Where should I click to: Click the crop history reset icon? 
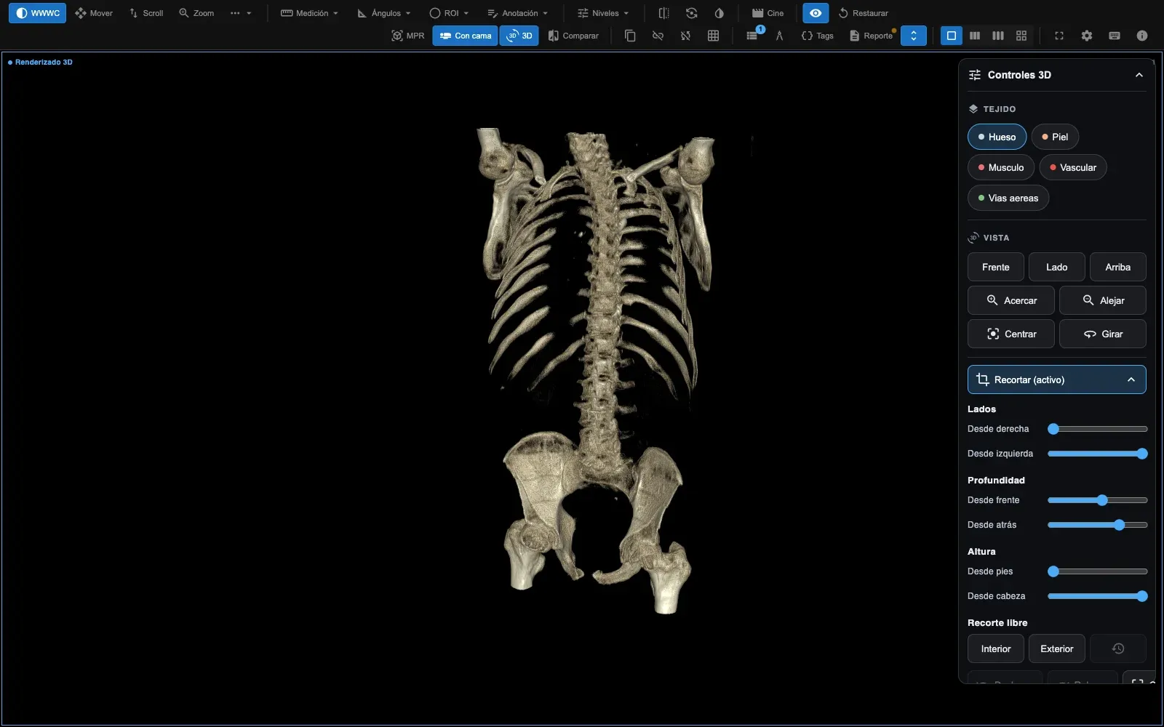(1118, 648)
